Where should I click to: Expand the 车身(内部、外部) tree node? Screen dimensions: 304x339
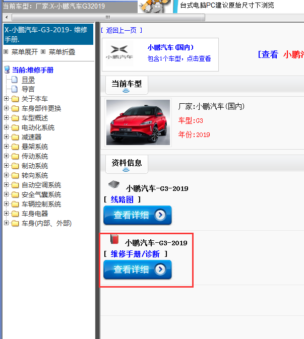point(6,223)
